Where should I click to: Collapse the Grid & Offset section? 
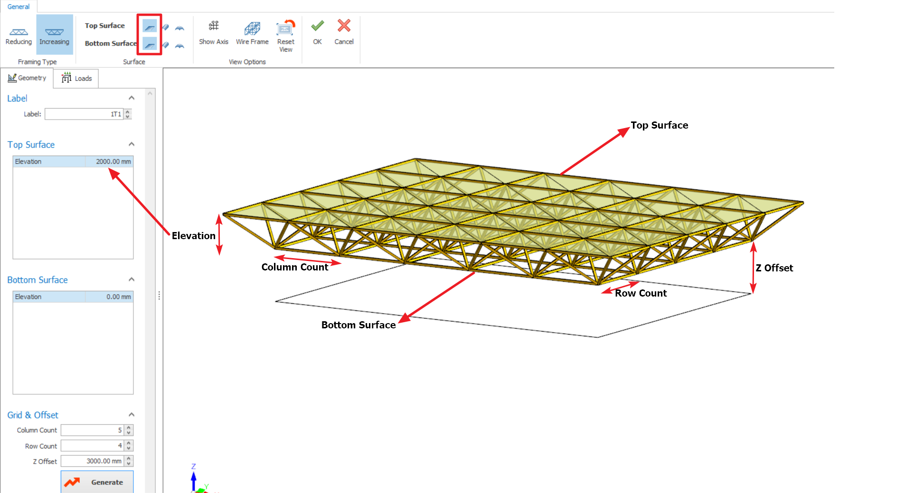click(132, 415)
